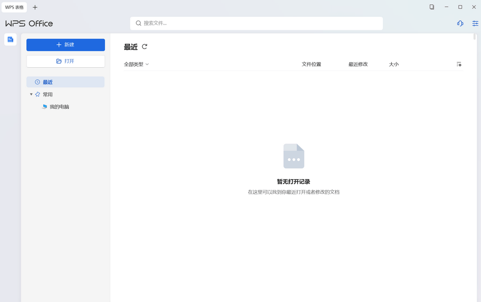Click the mobile device sync icon in titlebar
Image resolution: width=481 pixels, height=302 pixels.
431,7
